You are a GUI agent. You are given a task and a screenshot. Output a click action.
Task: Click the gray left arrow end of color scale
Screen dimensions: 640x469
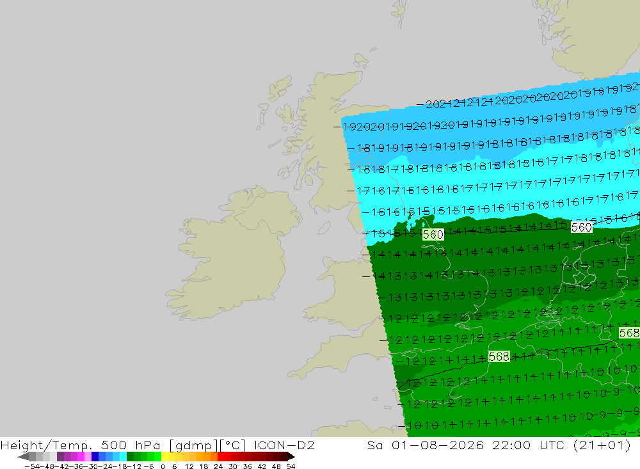pyautogui.click(x=23, y=456)
